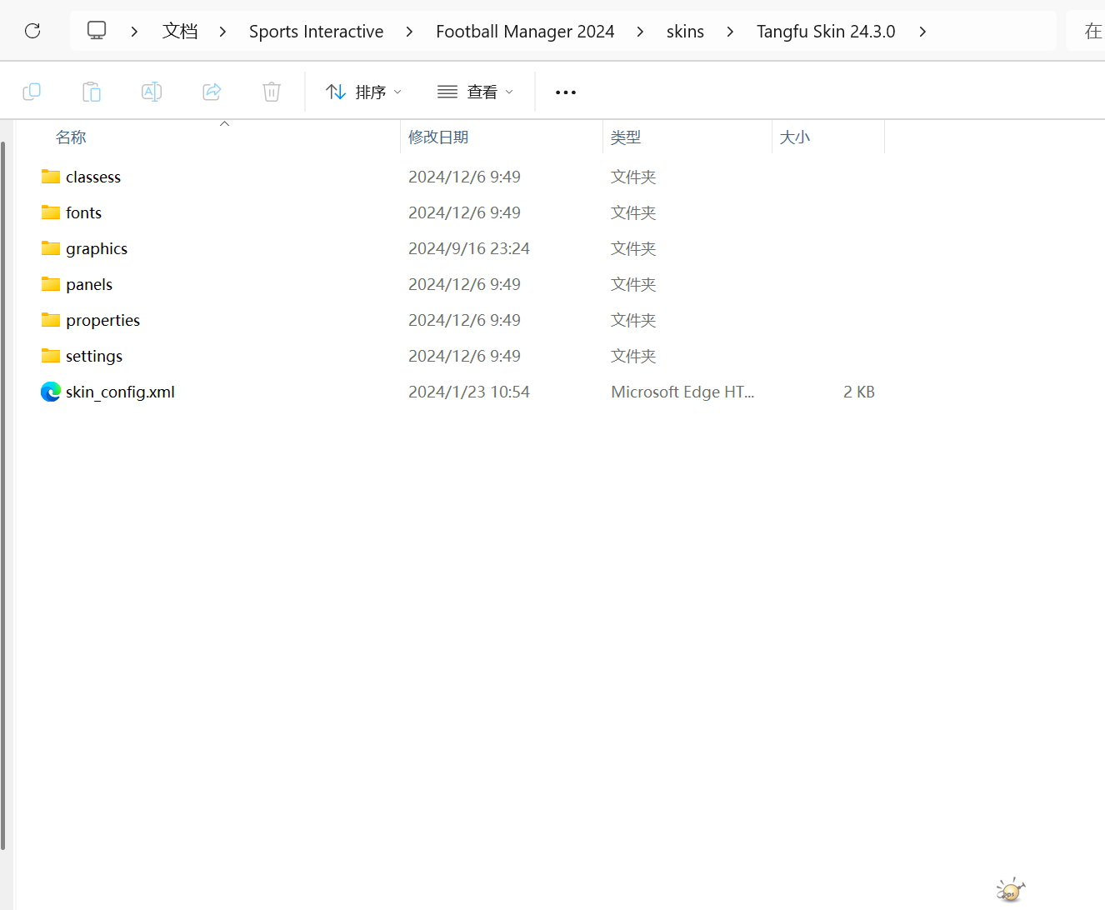The height and width of the screenshot is (910, 1105).
Task: Expand chevron after 文档 breadcrumb
Action: click(222, 32)
